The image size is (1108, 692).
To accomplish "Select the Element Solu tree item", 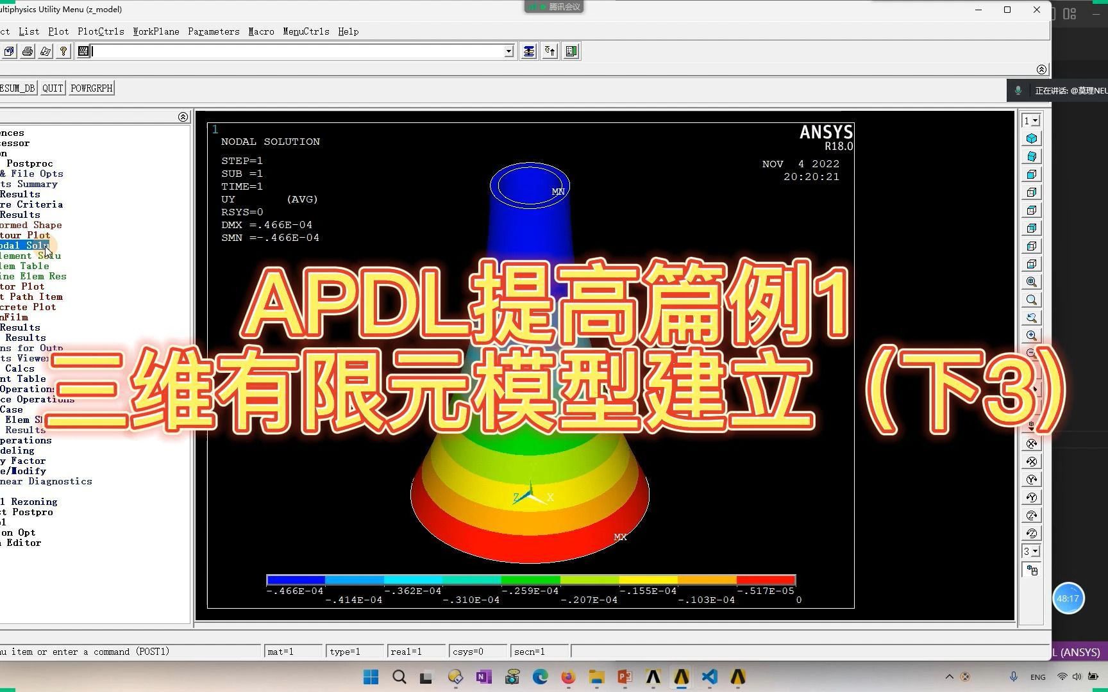I will [x=30, y=256].
